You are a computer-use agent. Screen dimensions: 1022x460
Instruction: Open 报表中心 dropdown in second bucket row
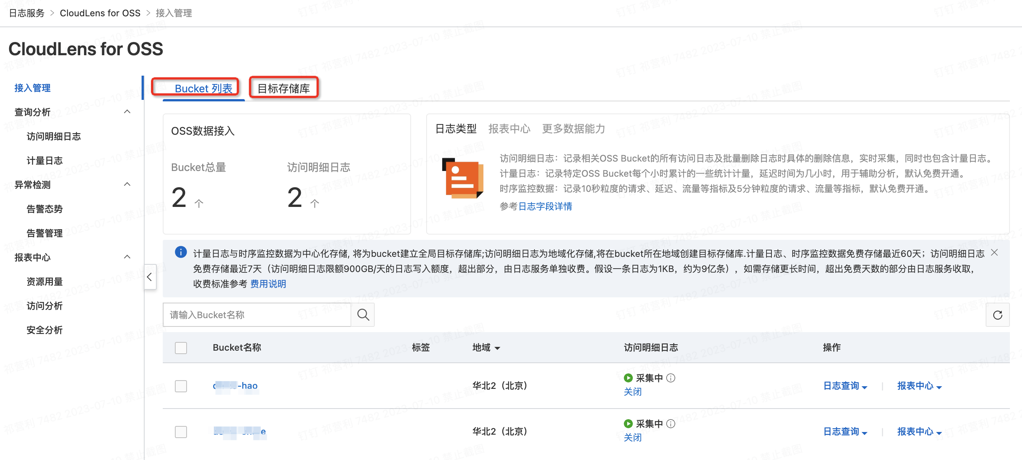(919, 432)
